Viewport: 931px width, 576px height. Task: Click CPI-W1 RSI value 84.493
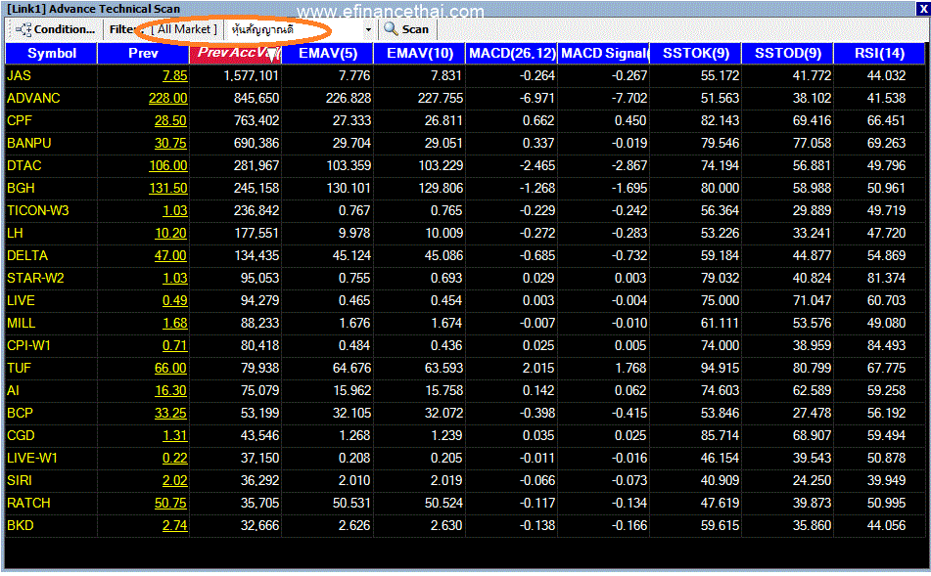887,346
